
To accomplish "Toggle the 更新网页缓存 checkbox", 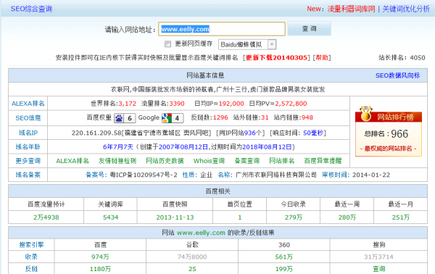I will (x=167, y=43).
